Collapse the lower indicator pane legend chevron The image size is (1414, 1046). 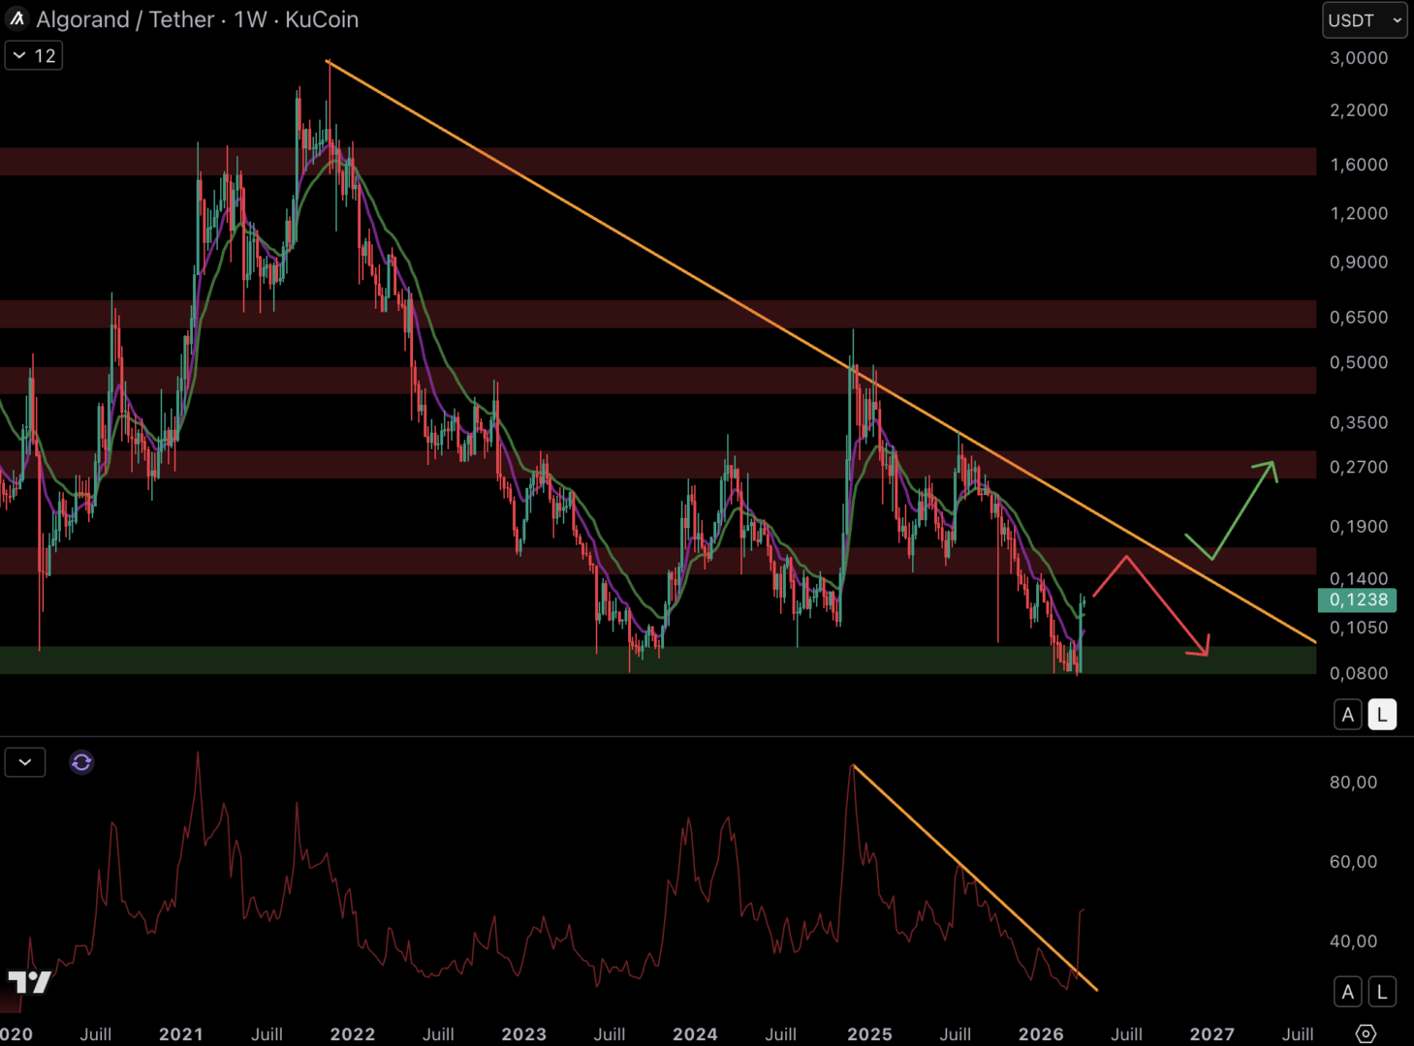[x=25, y=762]
